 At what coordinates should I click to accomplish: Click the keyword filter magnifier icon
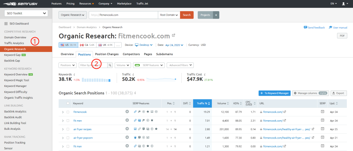[110, 65]
